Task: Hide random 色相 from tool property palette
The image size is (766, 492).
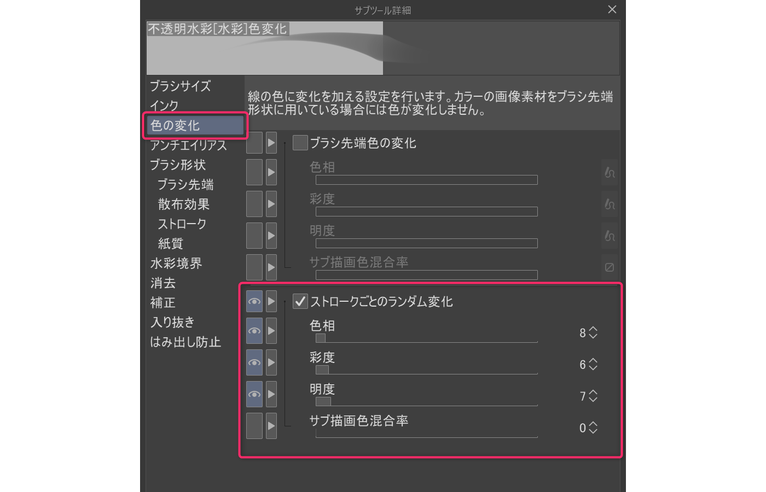Action: [254, 331]
